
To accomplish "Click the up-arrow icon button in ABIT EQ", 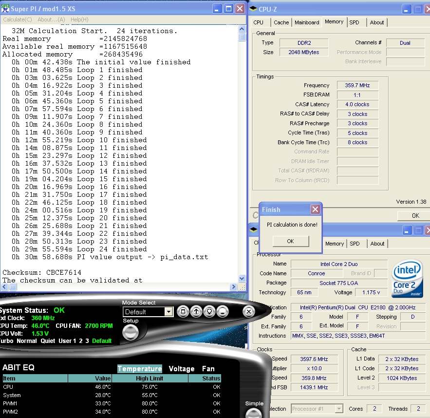I will point(196,312).
